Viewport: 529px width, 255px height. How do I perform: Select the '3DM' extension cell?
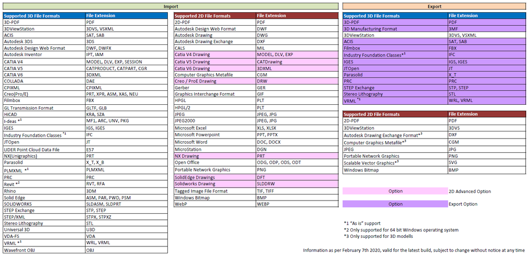[x=126, y=191]
